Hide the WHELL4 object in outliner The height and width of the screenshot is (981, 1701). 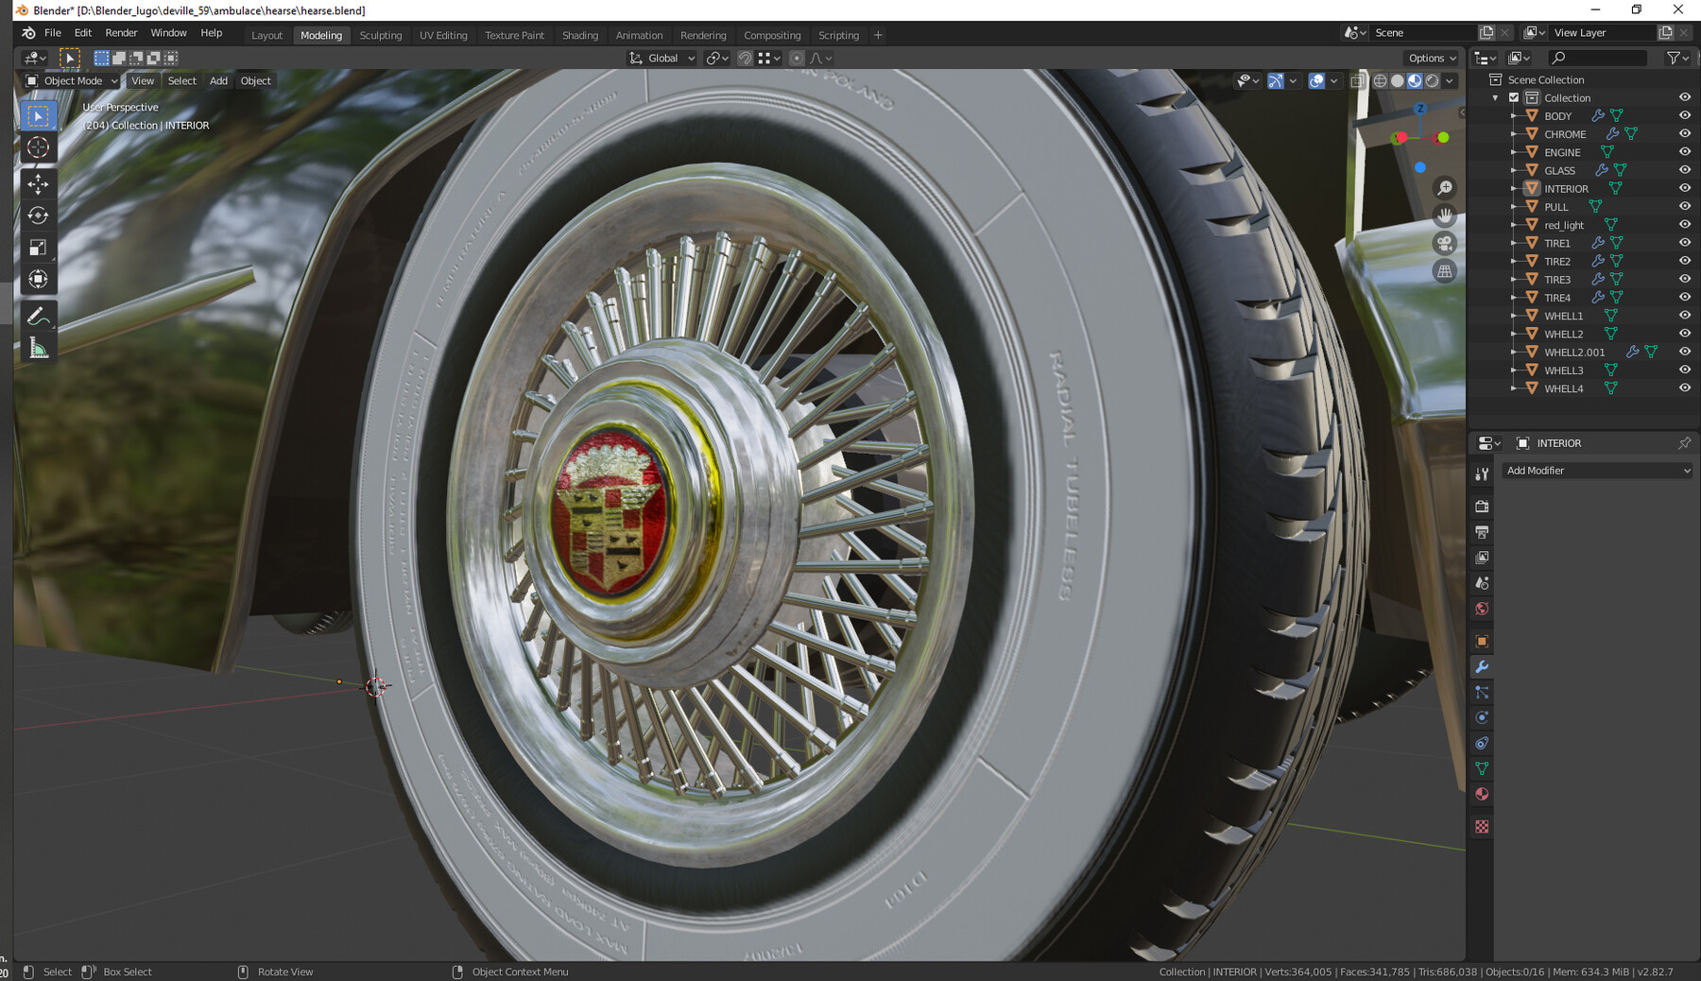coord(1684,388)
